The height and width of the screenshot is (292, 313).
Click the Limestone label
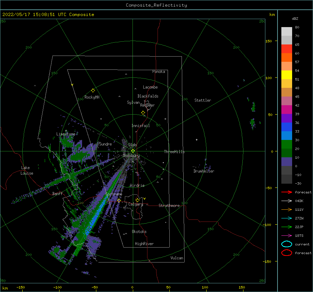66,134
